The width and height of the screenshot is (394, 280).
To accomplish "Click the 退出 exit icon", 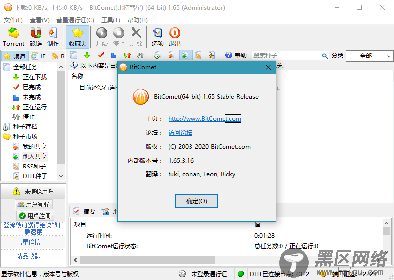I will tap(175, 37).
